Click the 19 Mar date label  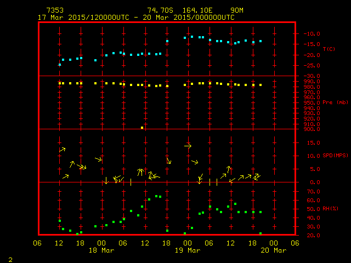click(187, 250)
